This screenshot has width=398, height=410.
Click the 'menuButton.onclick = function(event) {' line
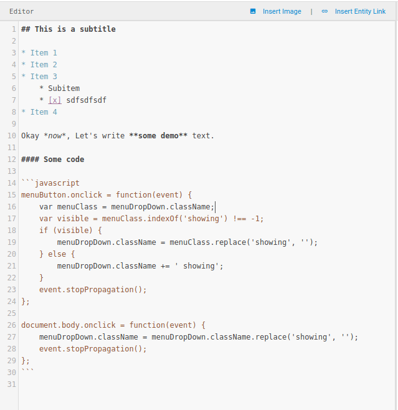tap(107, 195)
